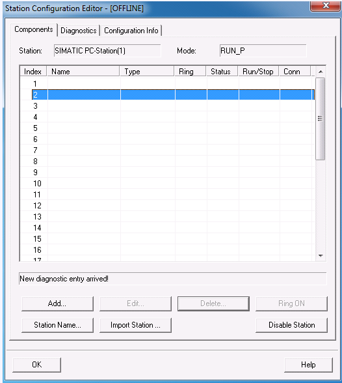Click the Station name field
Image resolution: width=342 pixels, height=383 pixels.
(107, 51)
